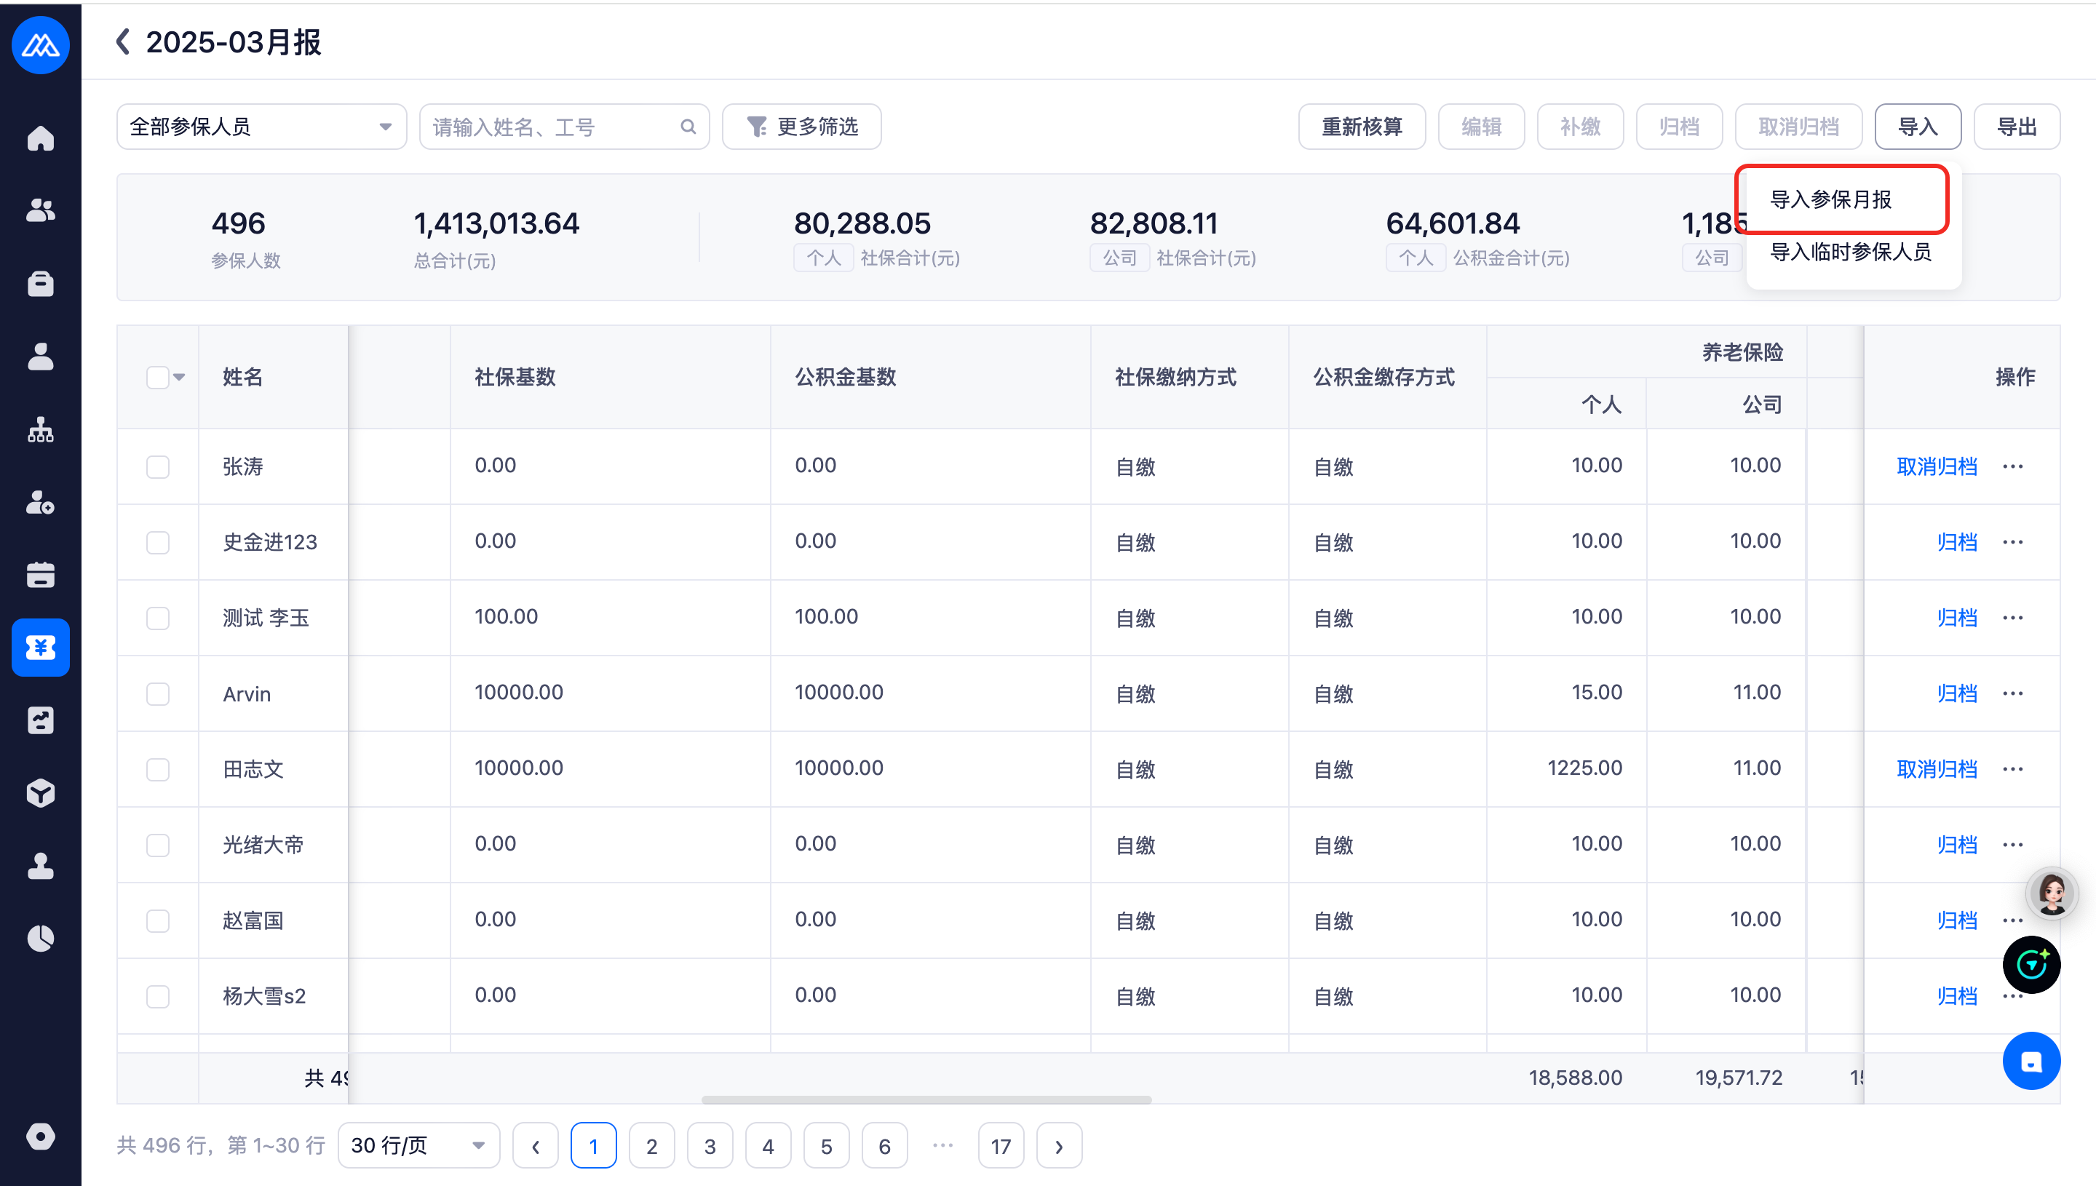2096x1186 pixels.
Task: Expand the header select-all dropdown arrow
Action: tap(179, 377)
